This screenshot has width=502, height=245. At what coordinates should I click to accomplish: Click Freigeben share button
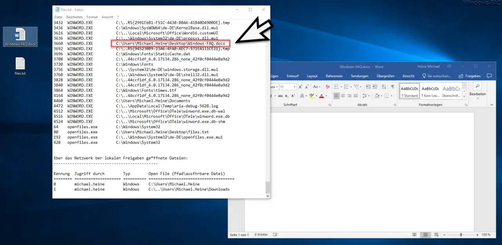coord(469,76)
